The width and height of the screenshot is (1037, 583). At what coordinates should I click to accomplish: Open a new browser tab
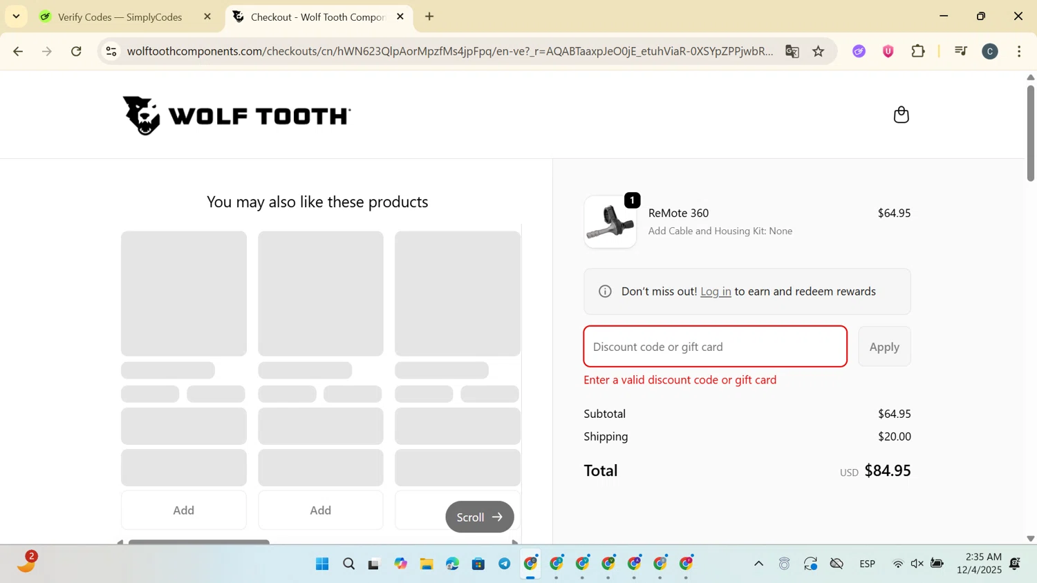tap(429, 17)
